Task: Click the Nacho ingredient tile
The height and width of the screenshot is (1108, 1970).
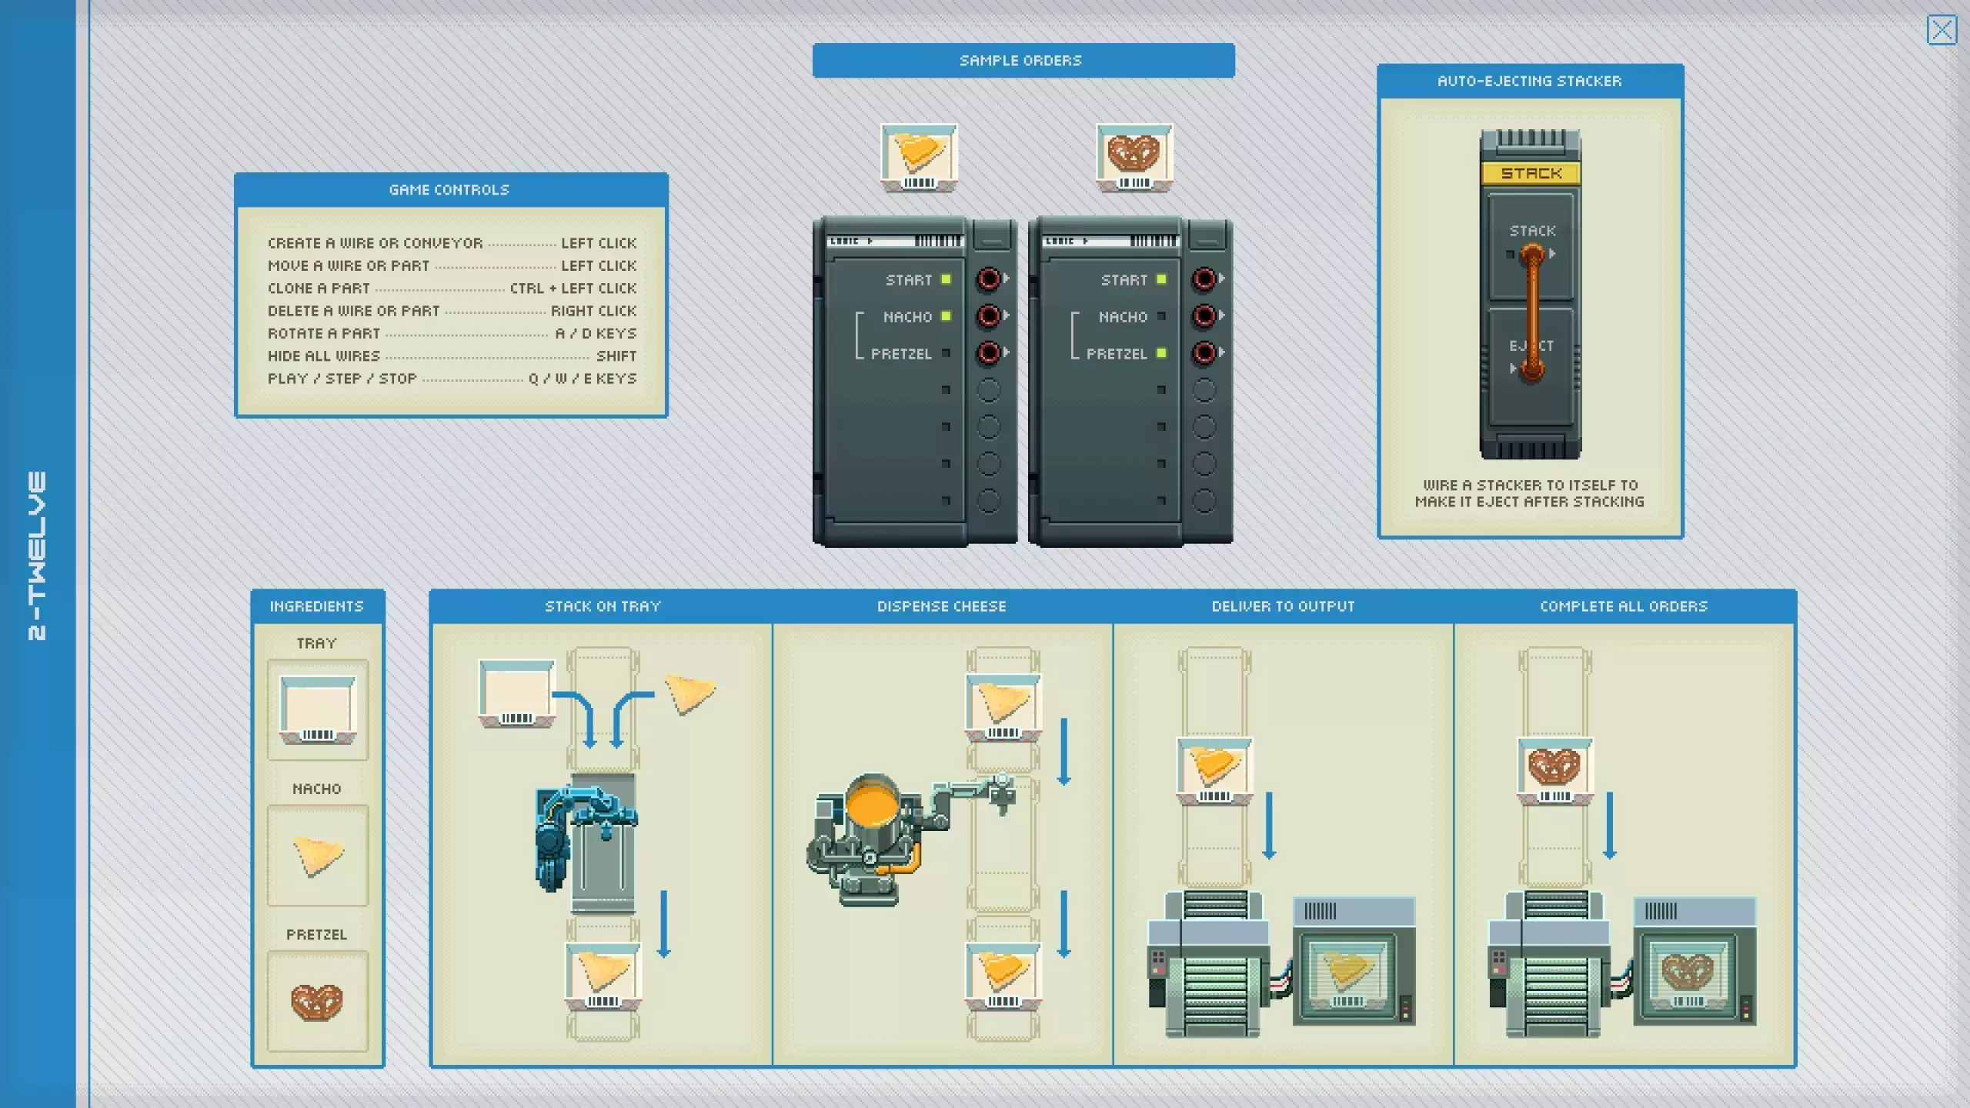Action: pyautogui.click(x=318, y=856)
